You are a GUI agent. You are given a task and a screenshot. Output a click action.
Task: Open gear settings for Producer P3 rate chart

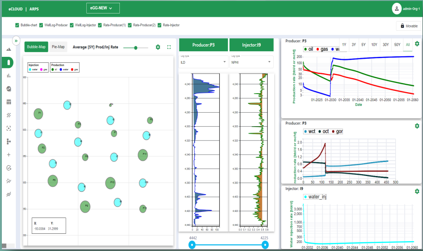tap(417, 44)
